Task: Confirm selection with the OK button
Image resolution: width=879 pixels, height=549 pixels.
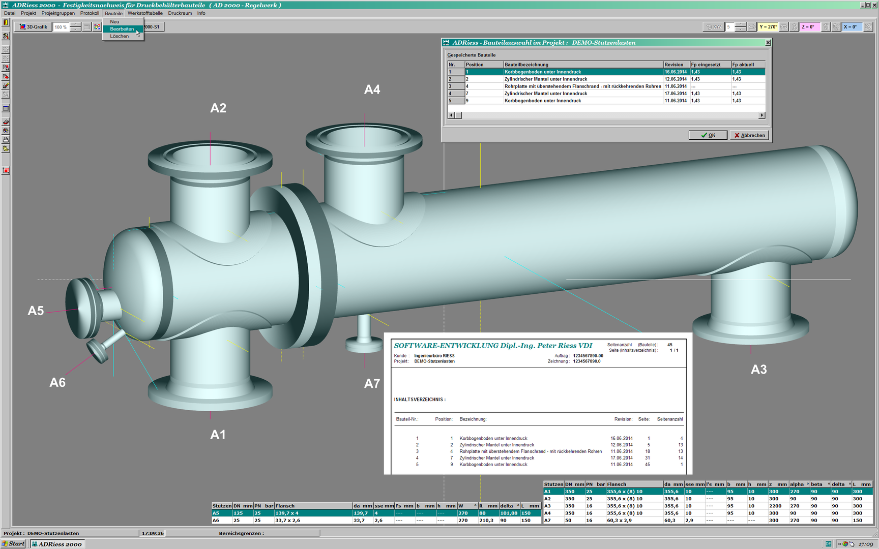Action: pos(708,135)
